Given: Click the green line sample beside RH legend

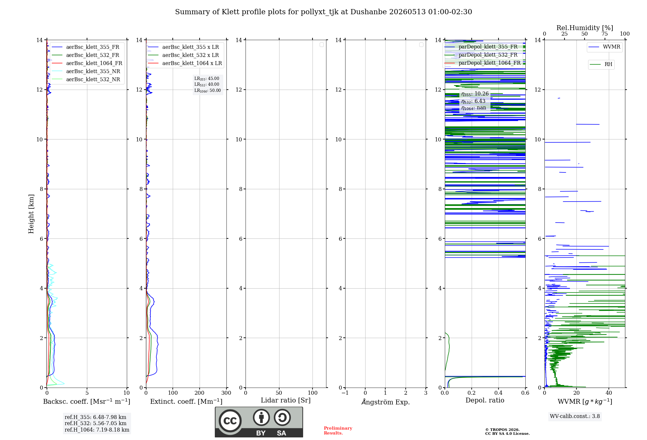Looking at the screenshot, I should pyautogui.click(x=595, y=65).
